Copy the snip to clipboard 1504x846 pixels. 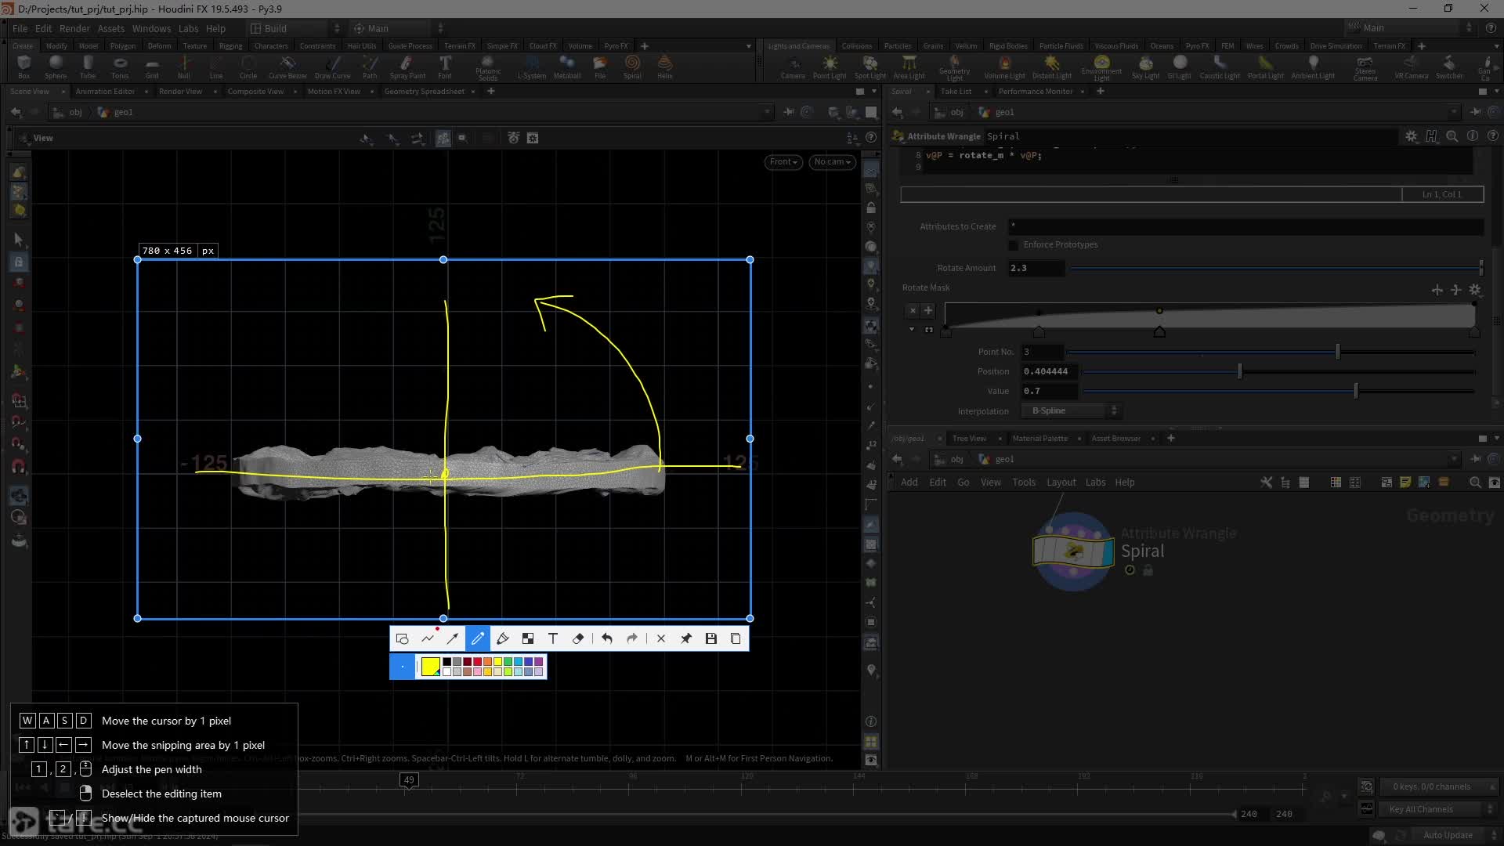(736, 638)
